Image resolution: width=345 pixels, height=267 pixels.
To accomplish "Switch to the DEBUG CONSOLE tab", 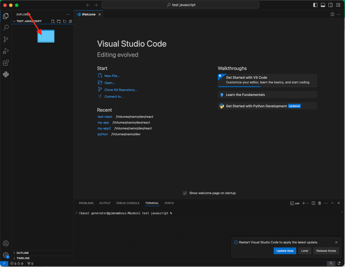I will (x=128, y=203).
